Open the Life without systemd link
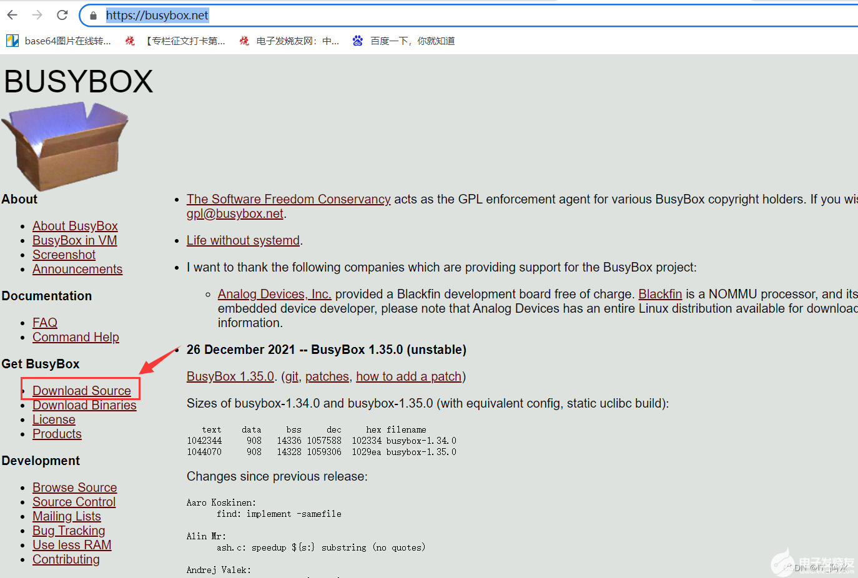This screenshot has width=858, height=578. pos(243,240)
